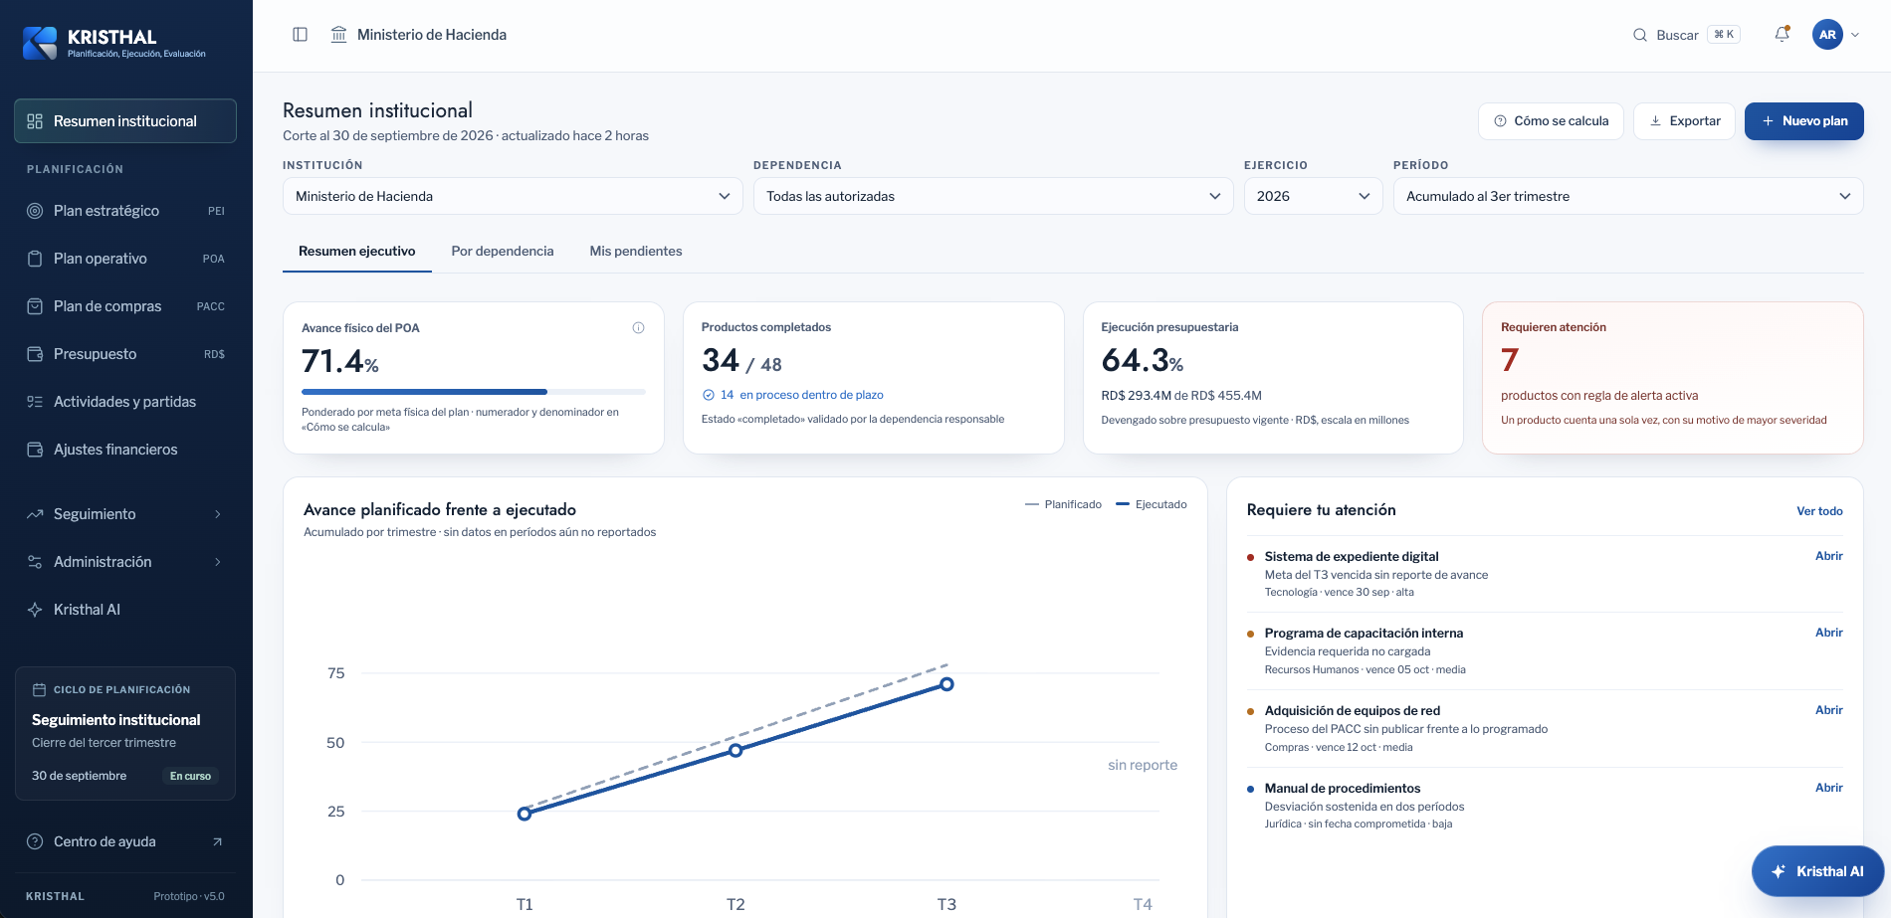Toggle the sidebar collapse icon
Screen dimensions: 1891x918
point(300,35)
